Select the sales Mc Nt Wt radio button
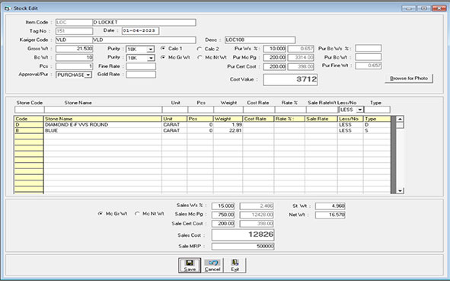450x281 pixels. [x=137, y=214]
